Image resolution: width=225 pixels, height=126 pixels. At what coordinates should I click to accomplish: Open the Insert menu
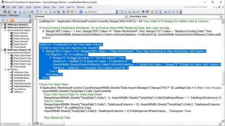point(28,7)
